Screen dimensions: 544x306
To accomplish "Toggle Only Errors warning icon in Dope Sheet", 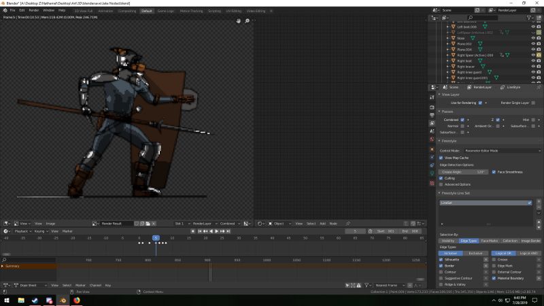I will pyautogui.click(x=359, y=285).
